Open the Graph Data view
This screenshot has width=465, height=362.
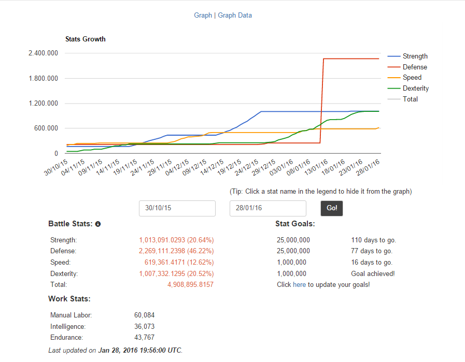[235, 16]
